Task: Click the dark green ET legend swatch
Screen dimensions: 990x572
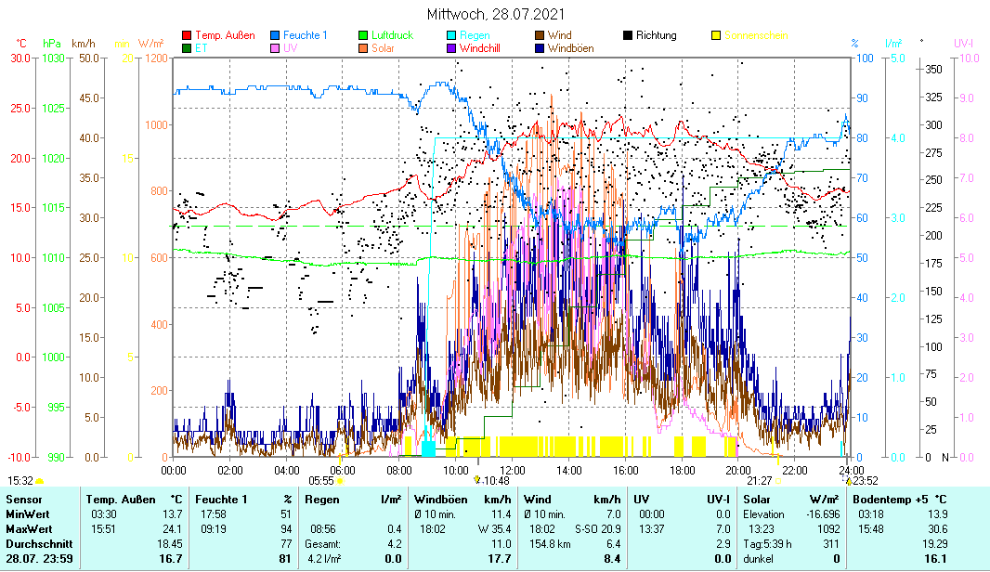Action: 187,48
